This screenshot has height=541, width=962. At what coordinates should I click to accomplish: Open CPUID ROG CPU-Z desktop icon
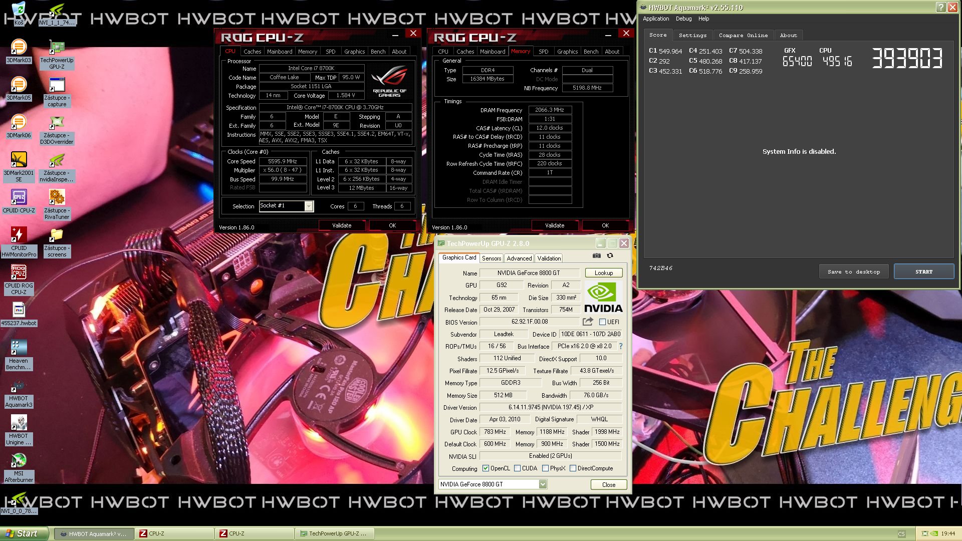point(19,280)
